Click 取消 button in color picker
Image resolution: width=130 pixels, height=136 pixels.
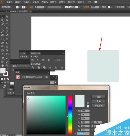(x=99, y=101)
